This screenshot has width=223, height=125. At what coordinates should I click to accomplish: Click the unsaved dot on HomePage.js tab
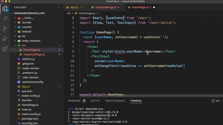pyautogui.click(x=154, y=7)
